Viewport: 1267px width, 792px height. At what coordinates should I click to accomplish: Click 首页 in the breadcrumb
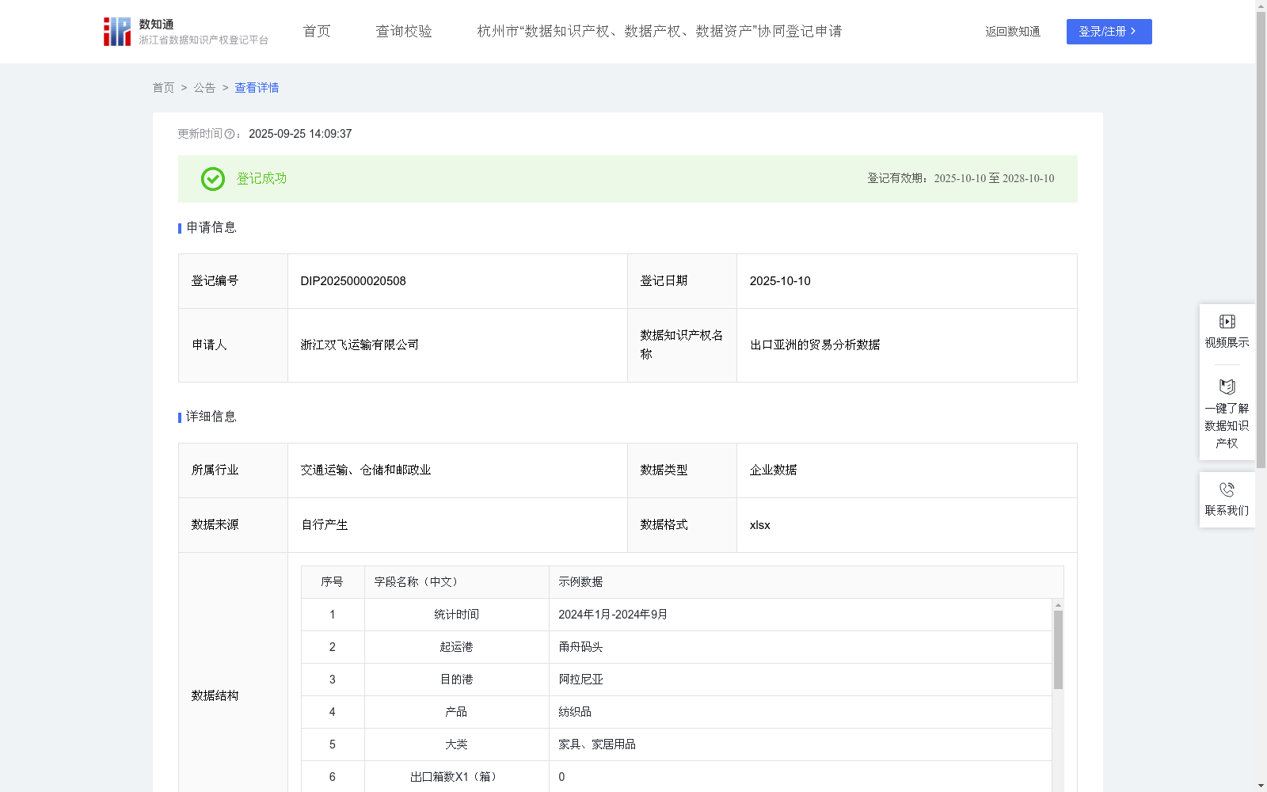coord(163,88)
